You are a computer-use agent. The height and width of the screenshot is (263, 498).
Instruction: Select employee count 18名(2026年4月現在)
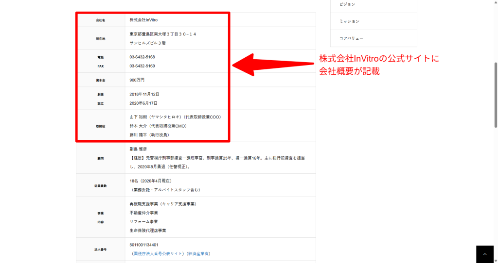151,181
